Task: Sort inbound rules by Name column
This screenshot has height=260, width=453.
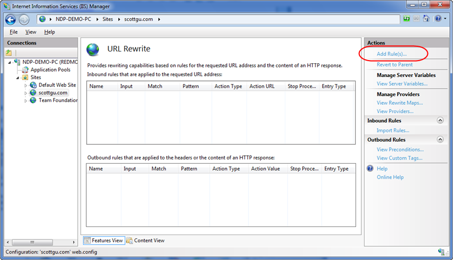Action: [102, 86]
